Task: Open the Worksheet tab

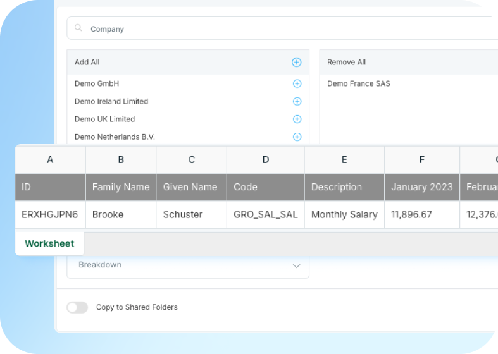Action: click(49, 243)
